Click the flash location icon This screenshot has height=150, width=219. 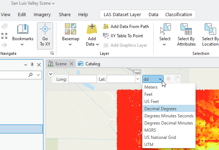(168, 79)
